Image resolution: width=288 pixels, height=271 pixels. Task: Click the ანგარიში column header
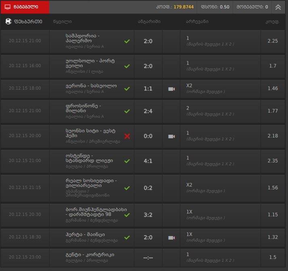[149, 22]
